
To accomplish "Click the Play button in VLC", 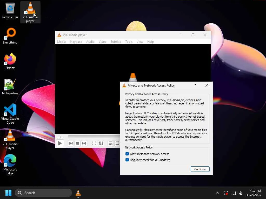I will tap(60, 143).
